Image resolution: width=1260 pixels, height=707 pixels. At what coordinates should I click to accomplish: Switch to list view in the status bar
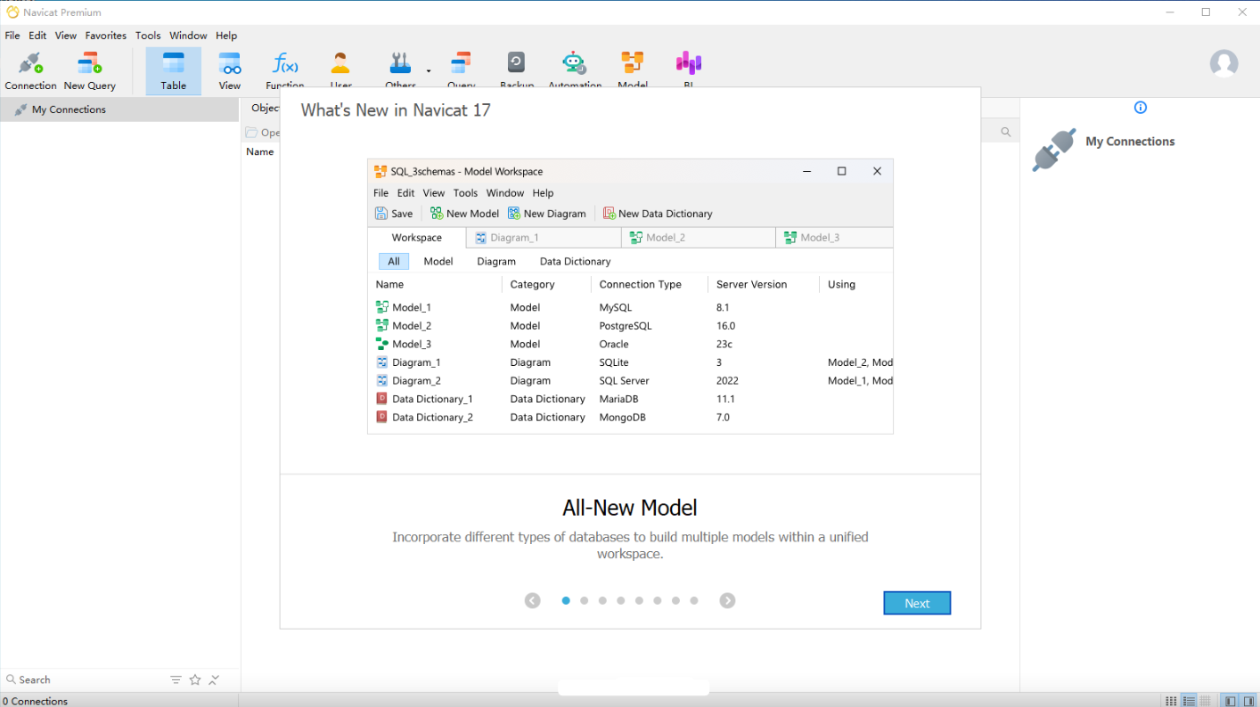[x=1188, y=701]
